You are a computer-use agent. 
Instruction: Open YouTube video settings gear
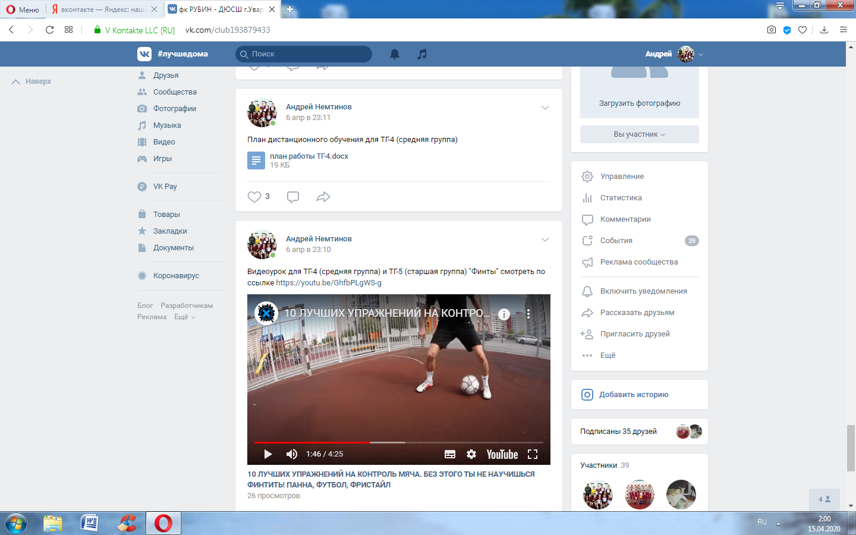471,454
